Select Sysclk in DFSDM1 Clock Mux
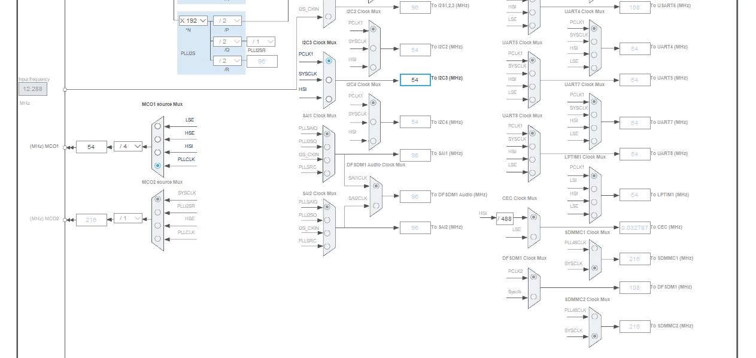 pos(533,298)
